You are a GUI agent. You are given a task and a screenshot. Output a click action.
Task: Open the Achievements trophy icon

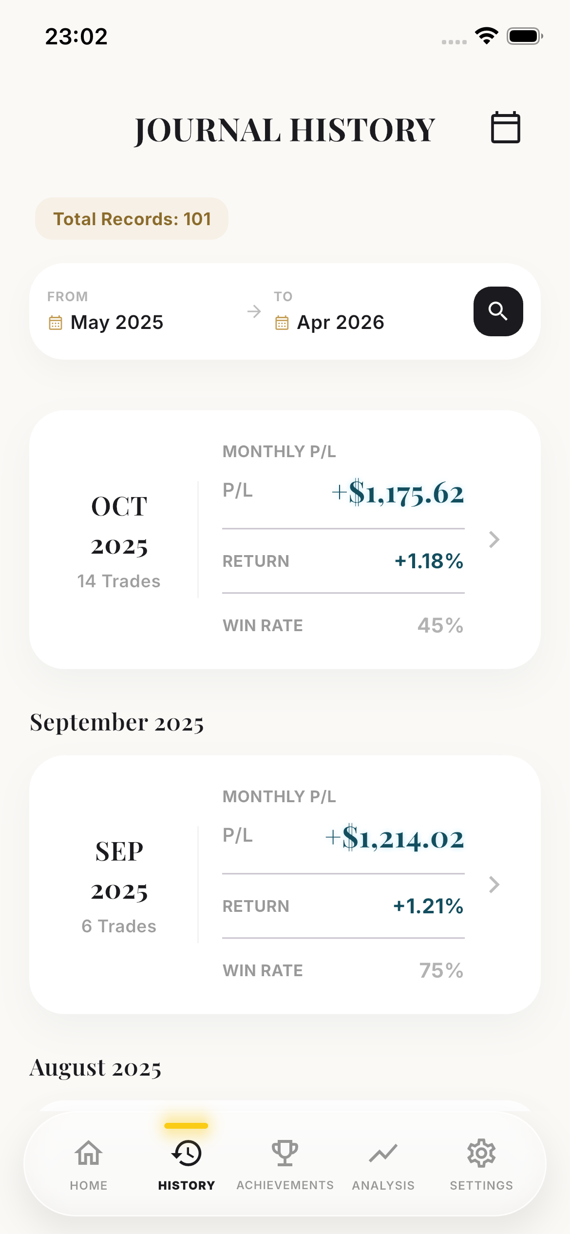tap(285, 1153)
